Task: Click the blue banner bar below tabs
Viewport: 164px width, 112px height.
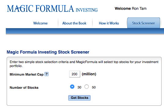Action: coord(85,31)
